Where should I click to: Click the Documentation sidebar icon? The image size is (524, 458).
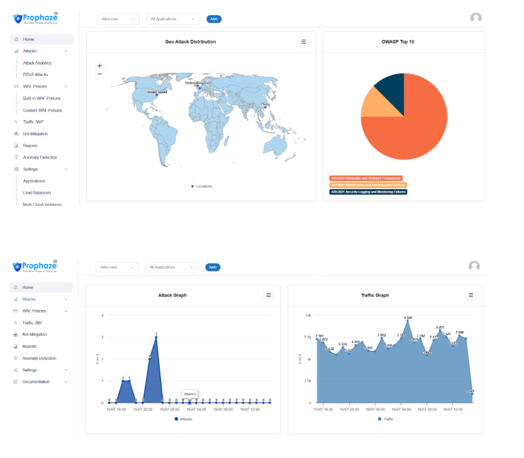(16, 382)
